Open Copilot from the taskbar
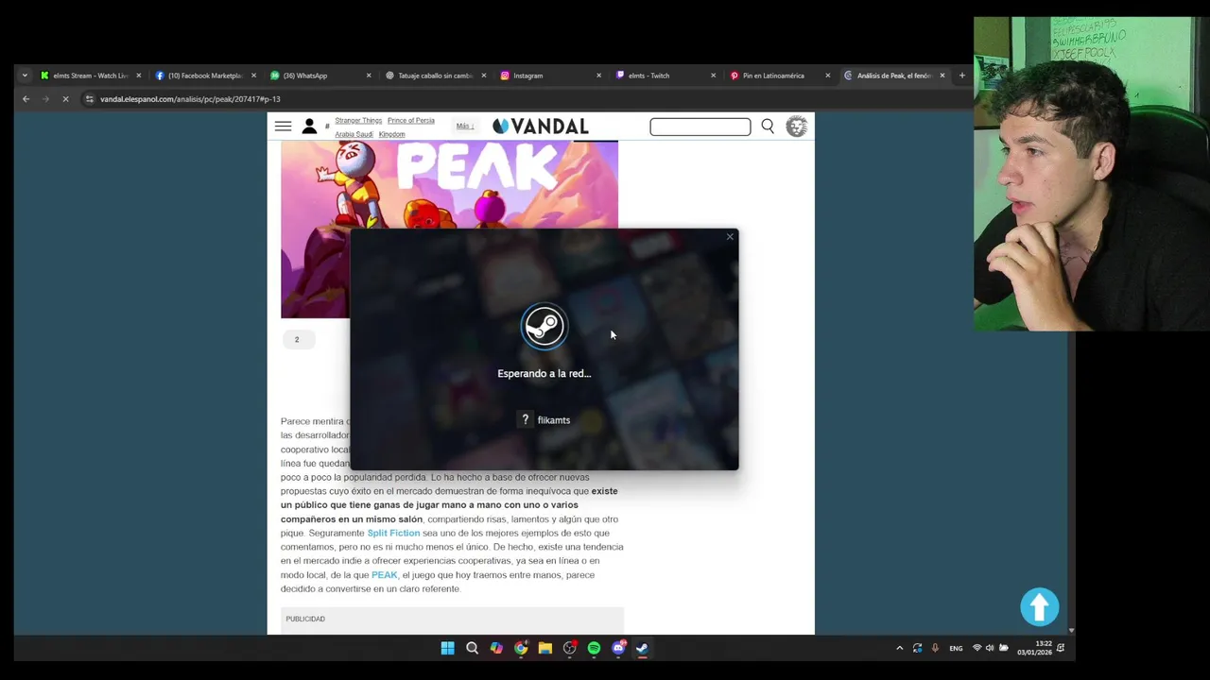The width and height of the screenshot is (1210, 680). click(496, 648)
